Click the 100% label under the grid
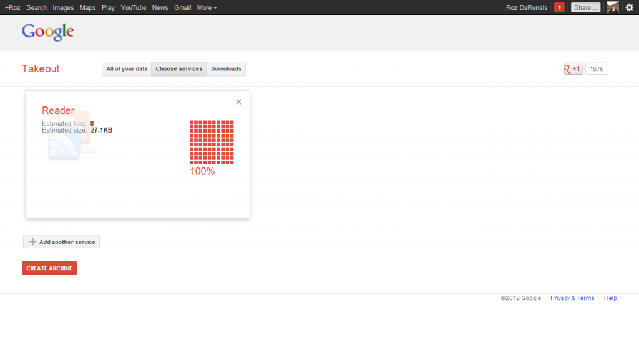Image resolution: width=639 pixels, height=338 pixels. point(202,171)
